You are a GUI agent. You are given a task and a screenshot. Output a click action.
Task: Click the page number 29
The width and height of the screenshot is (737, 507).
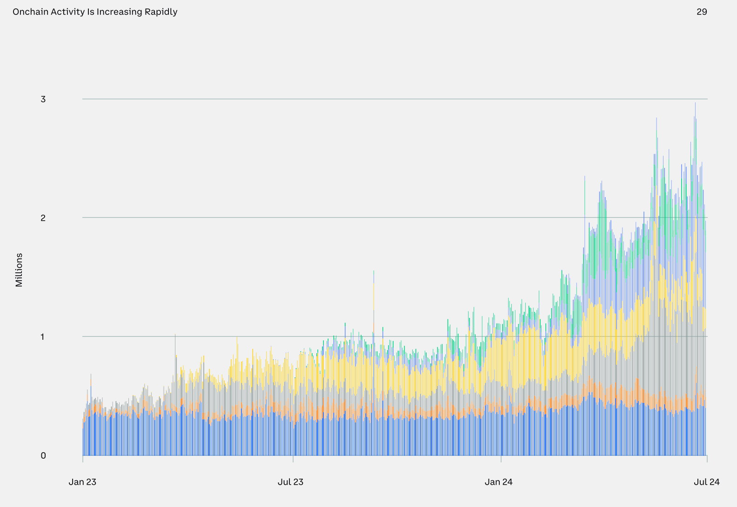click(x=702, y=12)
